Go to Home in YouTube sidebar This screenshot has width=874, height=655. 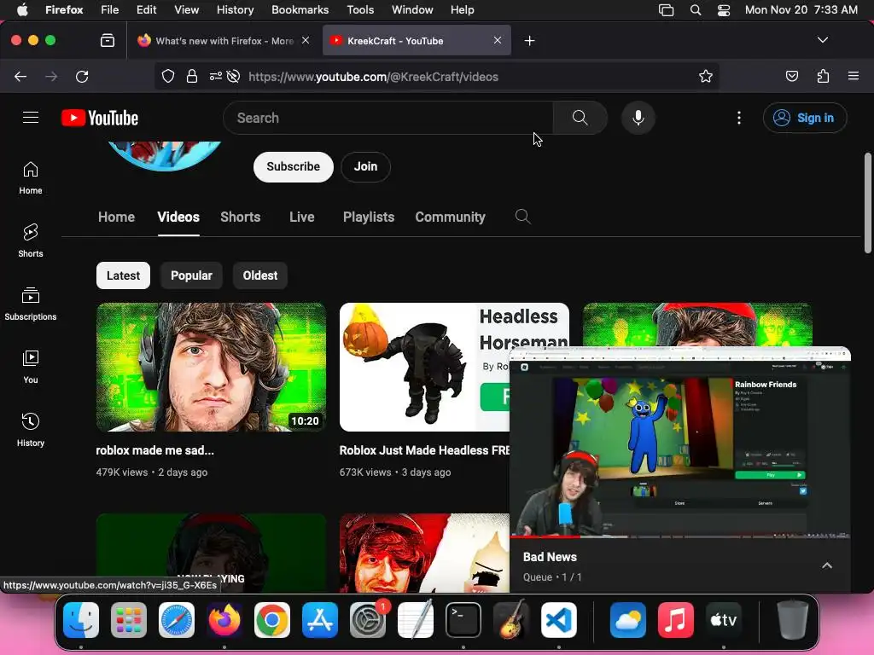[x=31, y=178]
